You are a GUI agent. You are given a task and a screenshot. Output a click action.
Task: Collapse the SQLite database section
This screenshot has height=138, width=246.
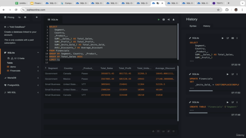tap(38, 53)
